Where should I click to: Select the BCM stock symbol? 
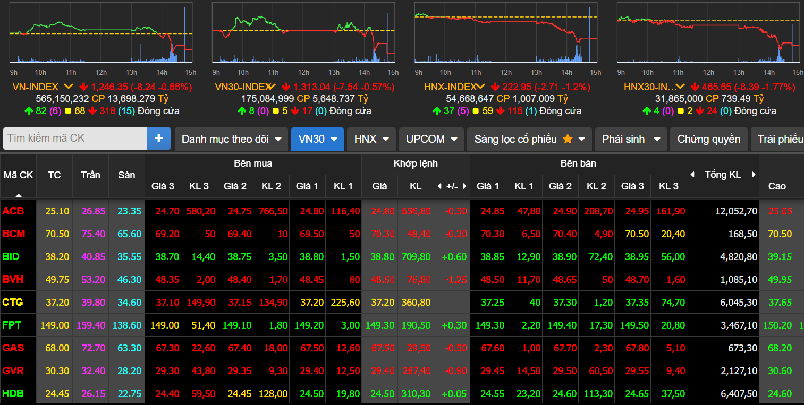pyautogui.click(x=14, y=234)
